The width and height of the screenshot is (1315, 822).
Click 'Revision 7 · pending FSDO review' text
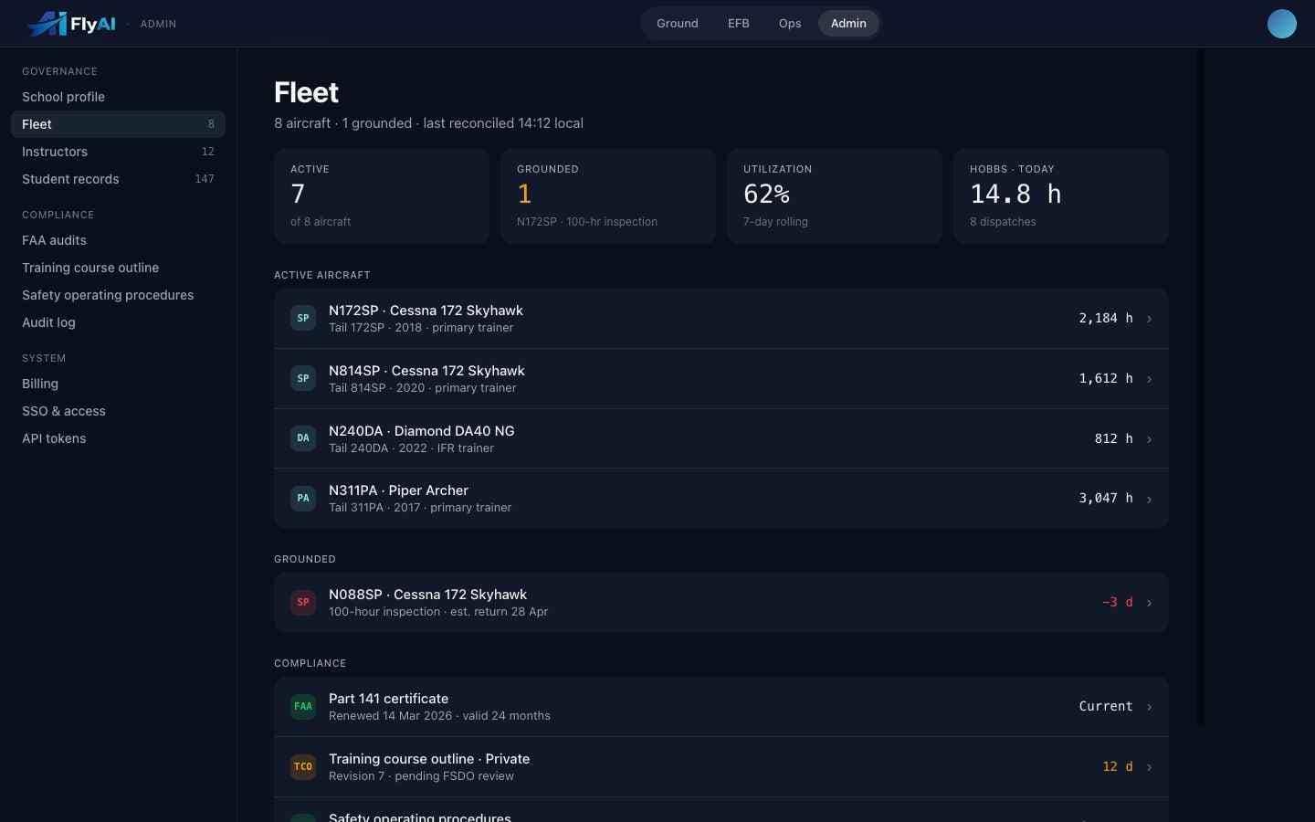tap(421, 776)
